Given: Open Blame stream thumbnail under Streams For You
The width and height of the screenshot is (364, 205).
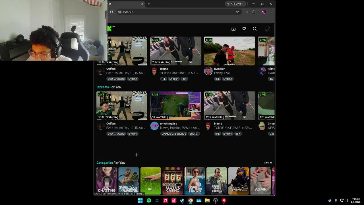Looking at the screenshot, I should coord(229,106).
